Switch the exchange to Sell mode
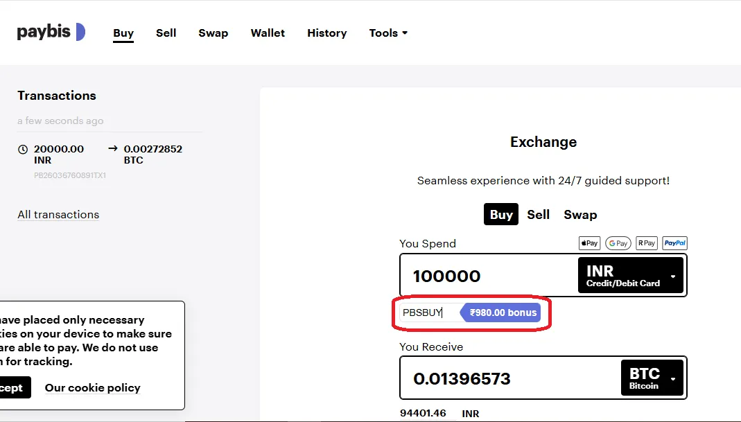This screenshot has height=422, width=741. 539,214
